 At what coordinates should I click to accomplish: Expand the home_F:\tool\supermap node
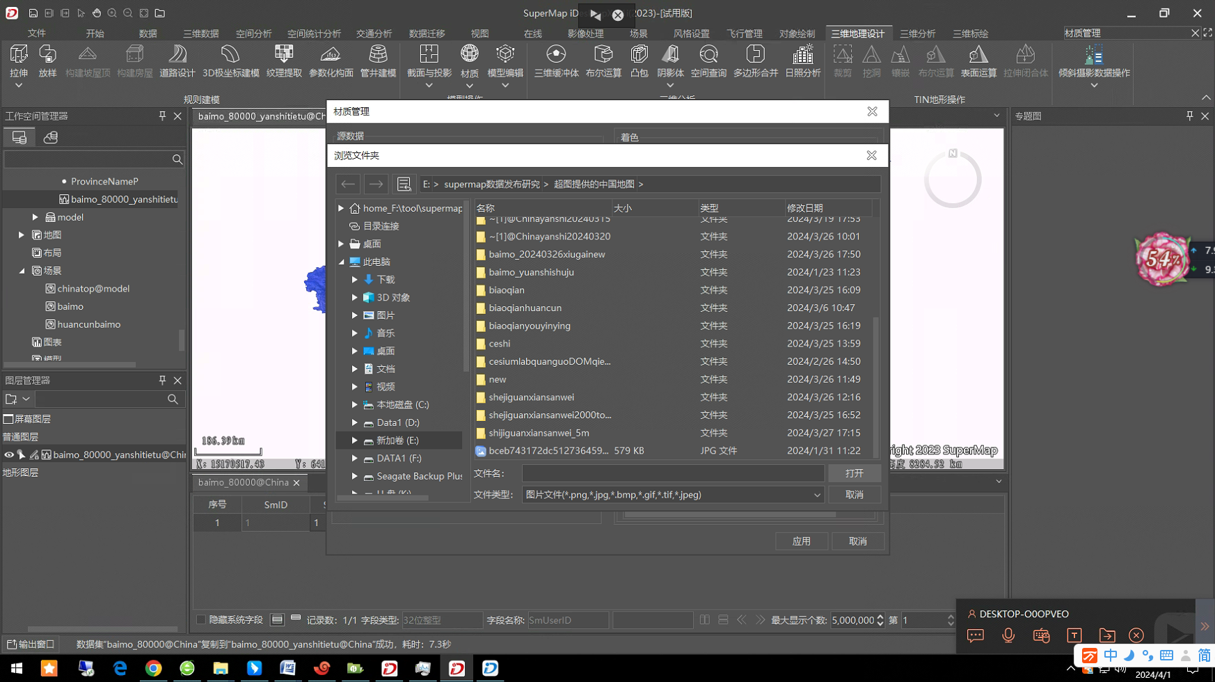point(341,208)
